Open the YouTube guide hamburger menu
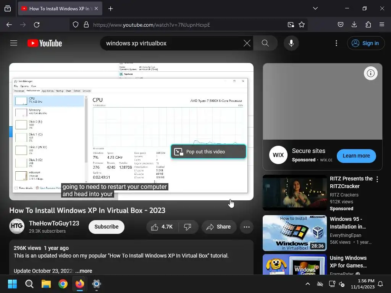The width and height of the screenshot is (391, 293). point(14,43)
